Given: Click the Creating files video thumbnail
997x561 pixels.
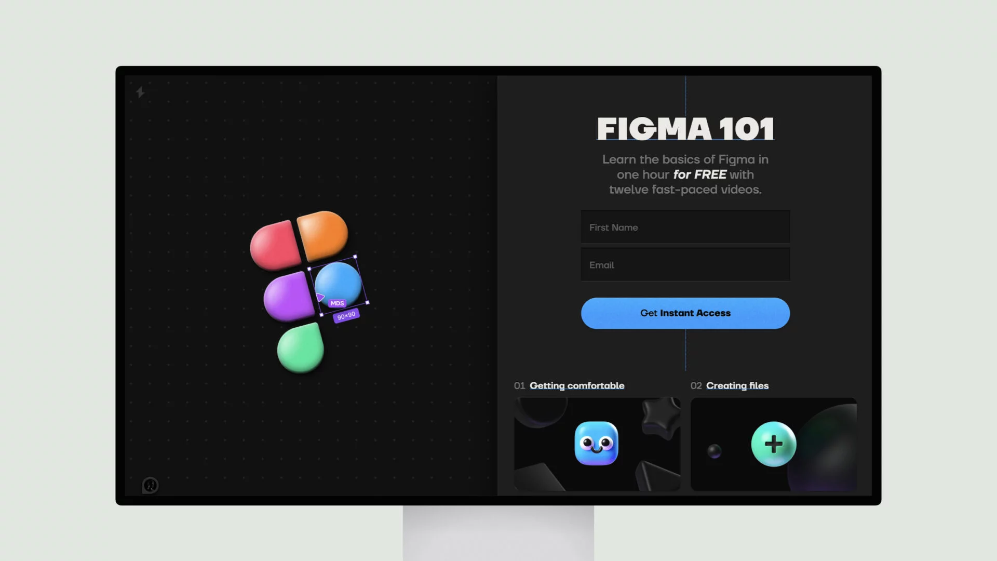Looking at the screenshot, I should tap(773, 445).
